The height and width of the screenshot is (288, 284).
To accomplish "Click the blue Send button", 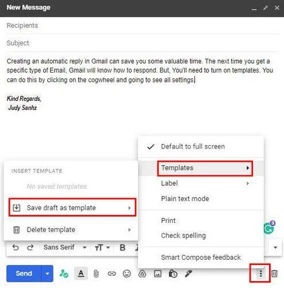I will click(24, 273).
